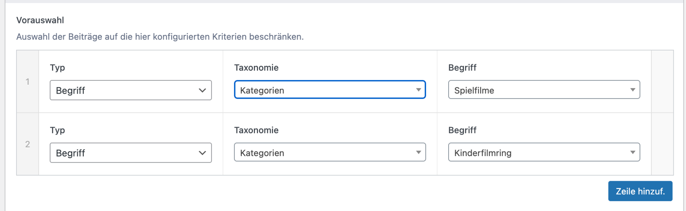
Task: Click the Begriff label in the second row
Action: [462, 130]
